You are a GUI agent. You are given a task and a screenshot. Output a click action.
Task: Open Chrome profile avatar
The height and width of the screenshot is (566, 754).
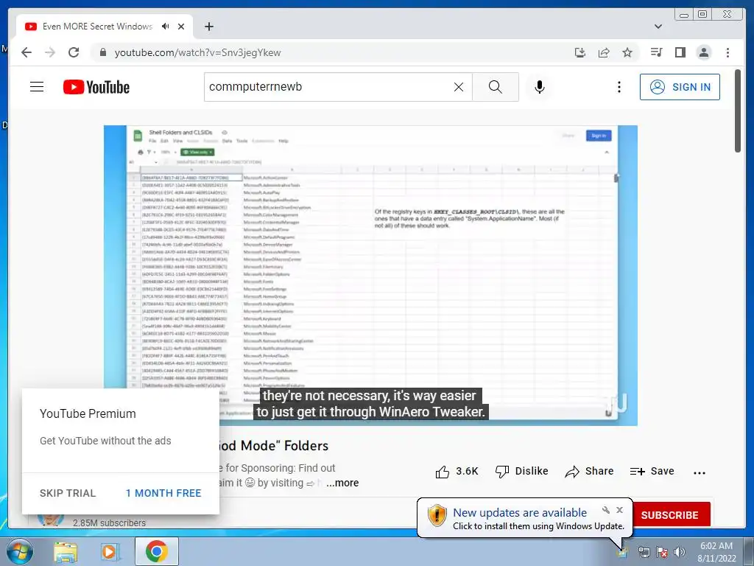pos(704,52)
